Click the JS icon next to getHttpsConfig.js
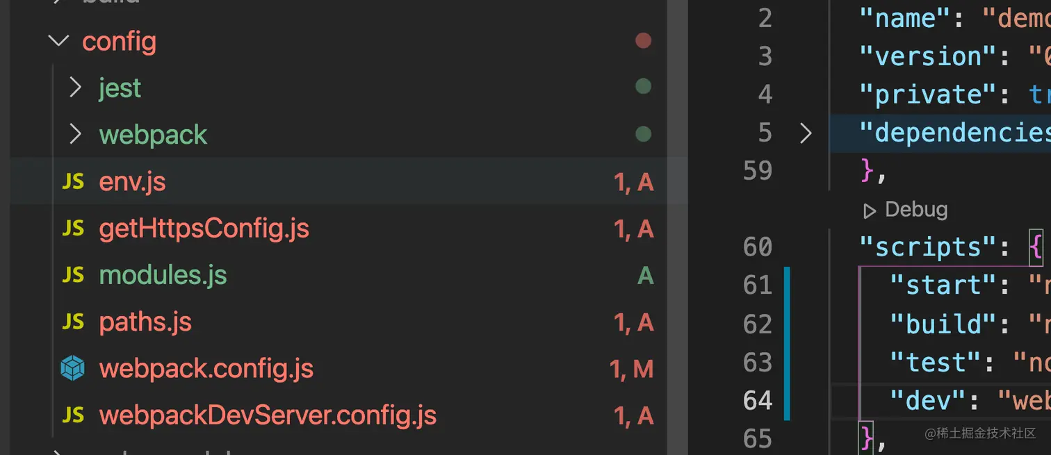 [73, 229]
